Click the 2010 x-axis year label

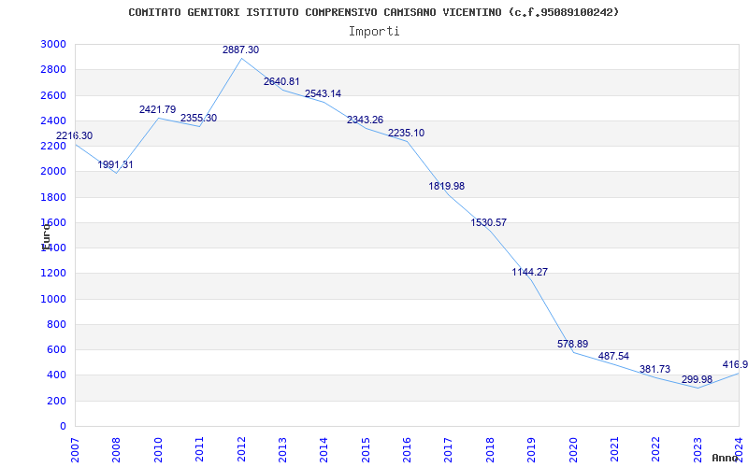pyautogui.click(x=158, y=449)
